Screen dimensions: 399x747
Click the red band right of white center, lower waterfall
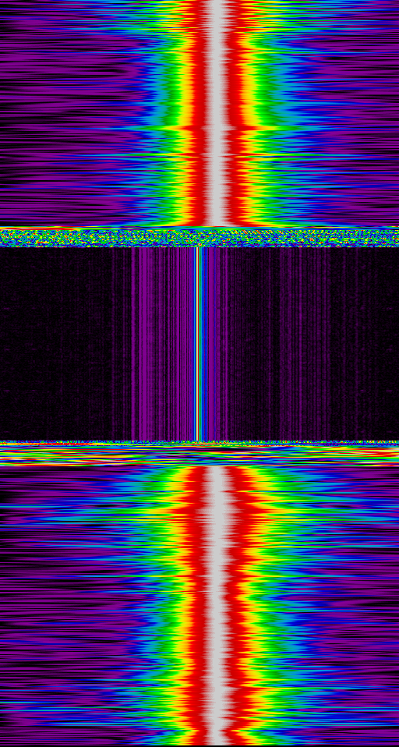tap(239, 605)
